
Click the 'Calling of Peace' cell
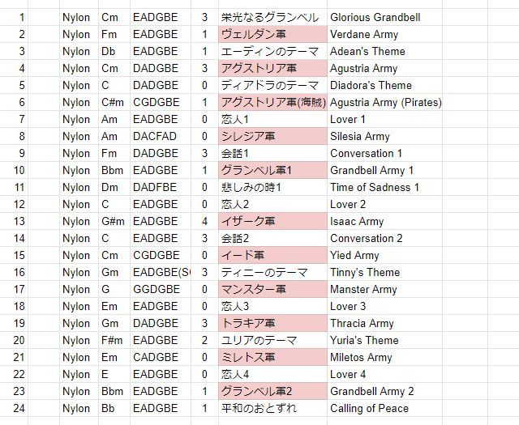click(x=369, y=408)
